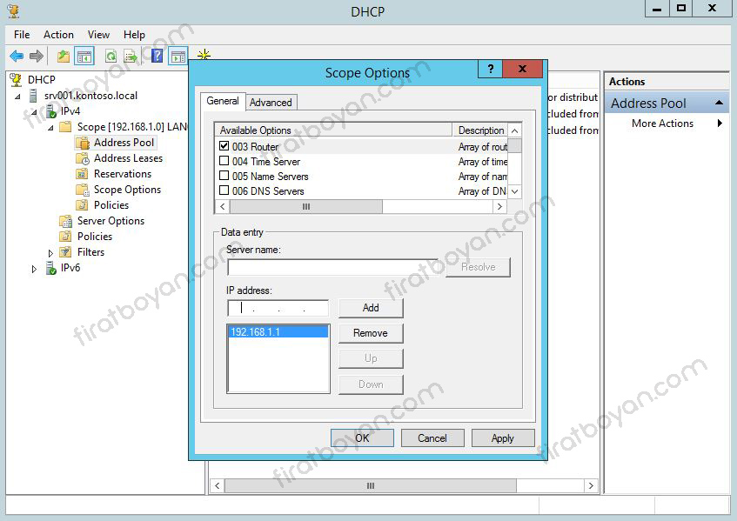Click the Export List toolbar icon

pyautogui.click(x=131, y=57)
